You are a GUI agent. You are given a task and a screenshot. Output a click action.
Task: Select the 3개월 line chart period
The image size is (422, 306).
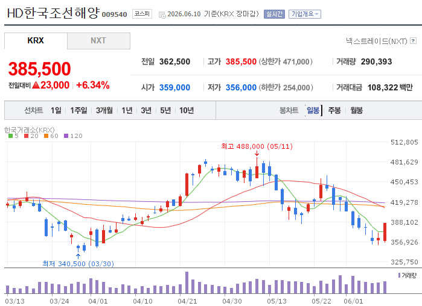pos(104,110)
